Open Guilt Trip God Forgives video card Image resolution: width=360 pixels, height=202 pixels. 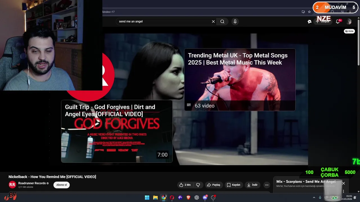(117, 131)
